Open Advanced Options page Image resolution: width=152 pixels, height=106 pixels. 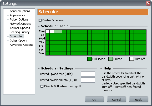(21, 45)
